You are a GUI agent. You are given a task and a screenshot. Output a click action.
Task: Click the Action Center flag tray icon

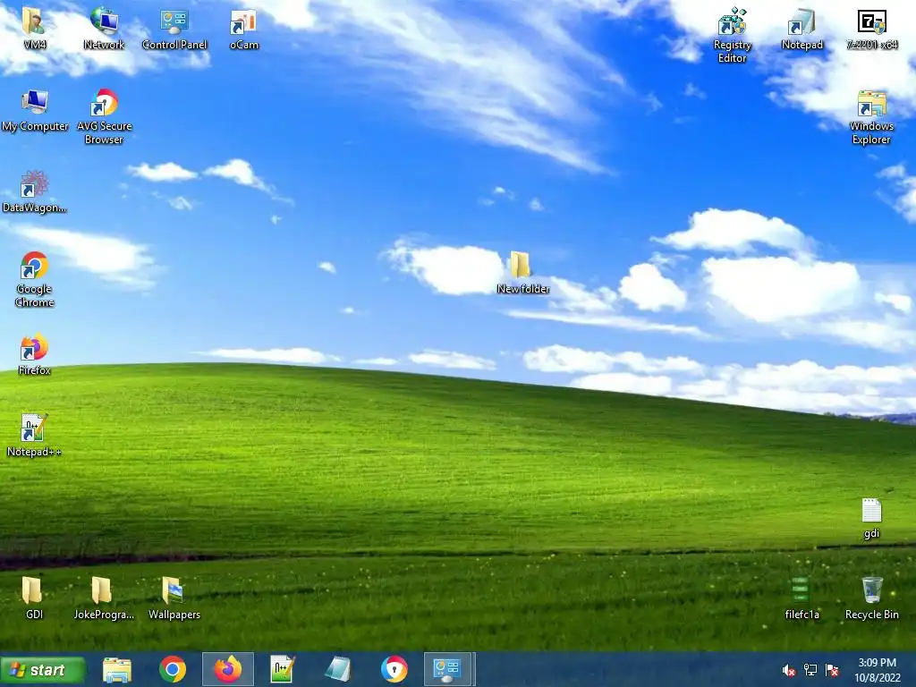832,670
